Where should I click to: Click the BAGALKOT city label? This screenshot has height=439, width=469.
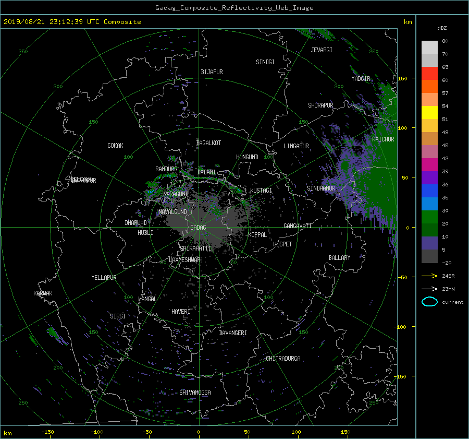(x=208, y=143)
